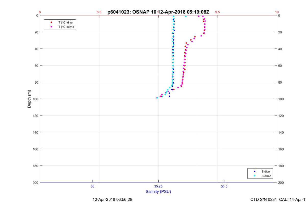
Task: Click salinity tick label 35 on bottom axis
Action: 93,186
